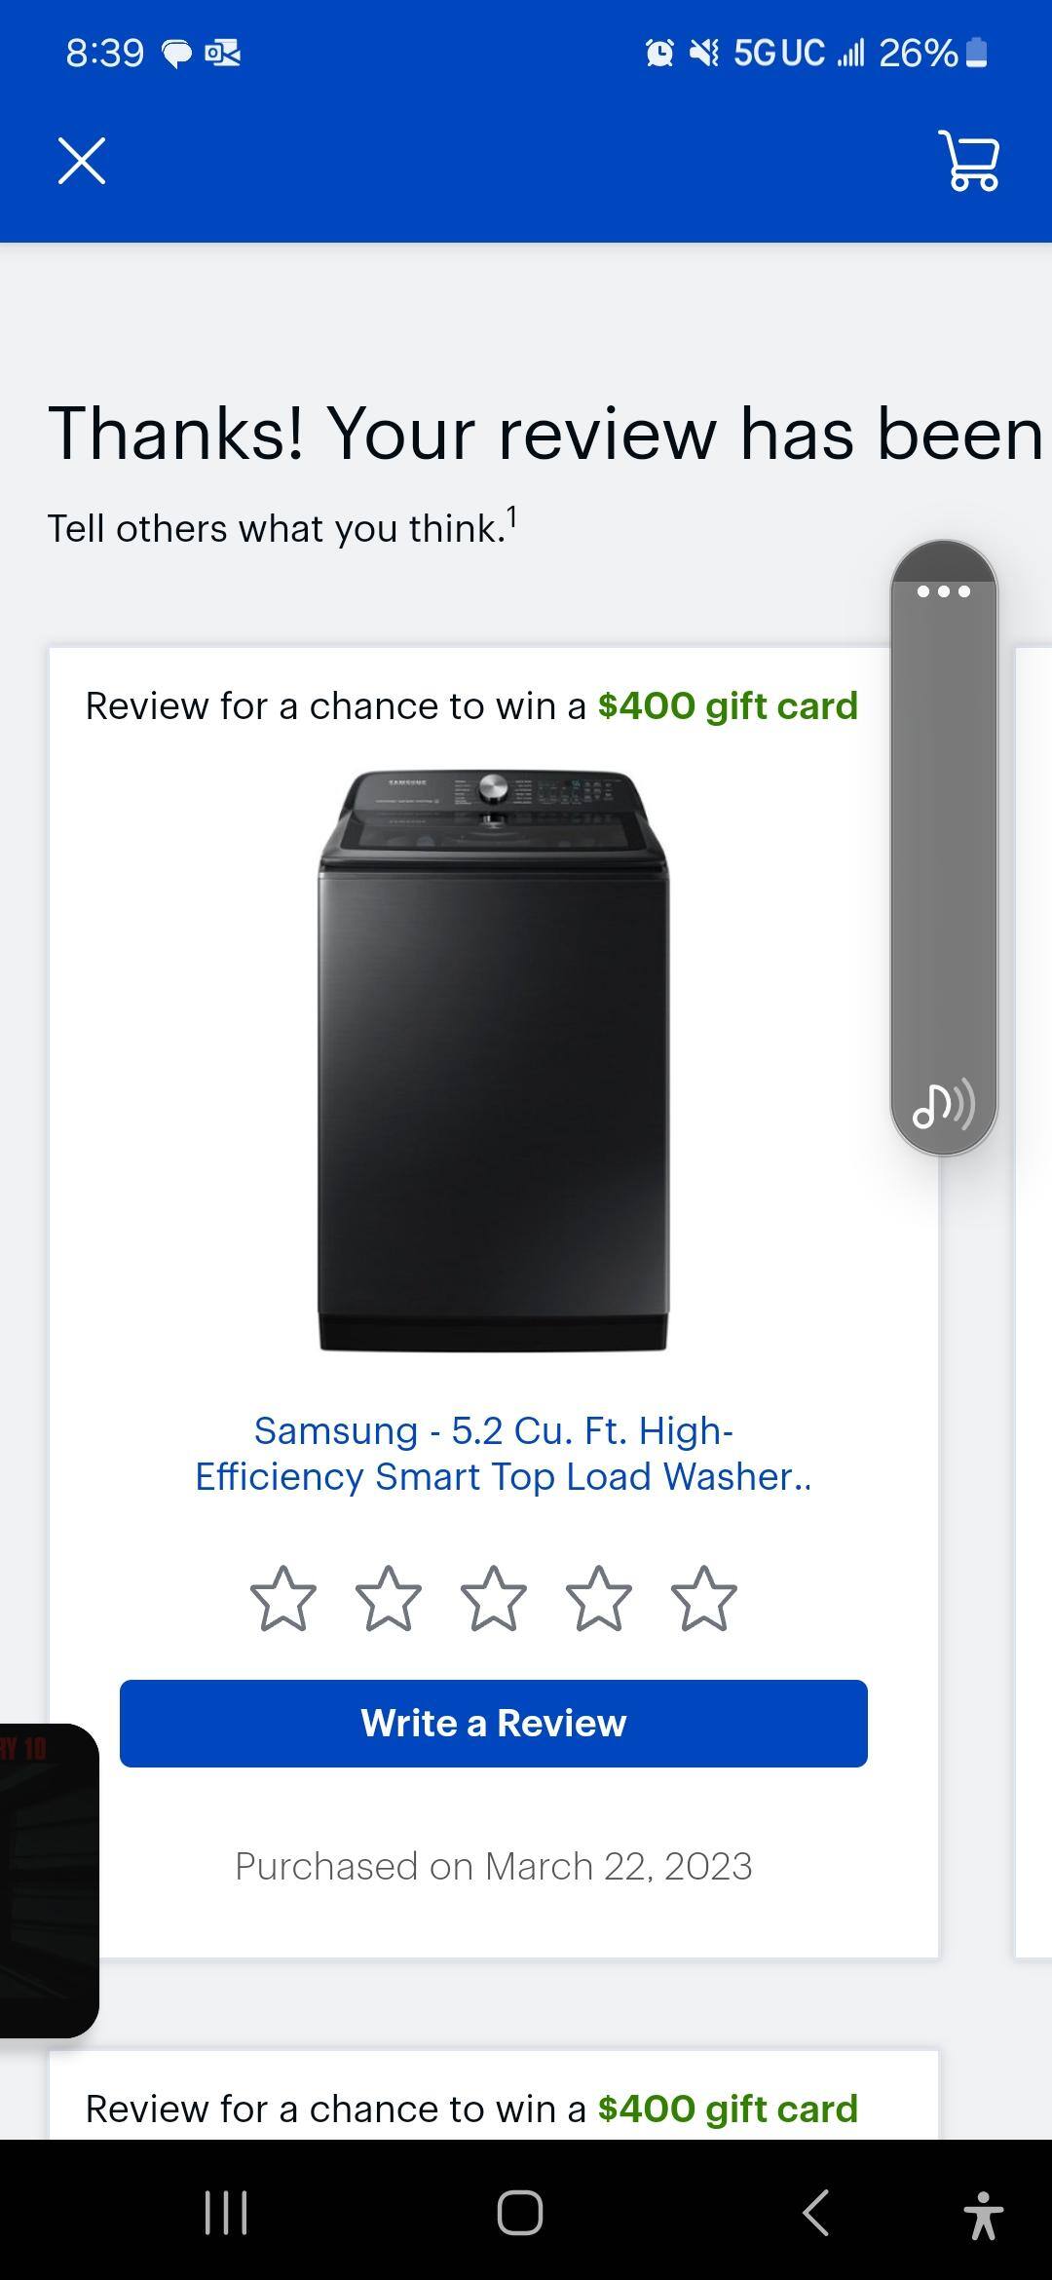
Task: Tap the $400 gift card text
Action: (728, 706)
